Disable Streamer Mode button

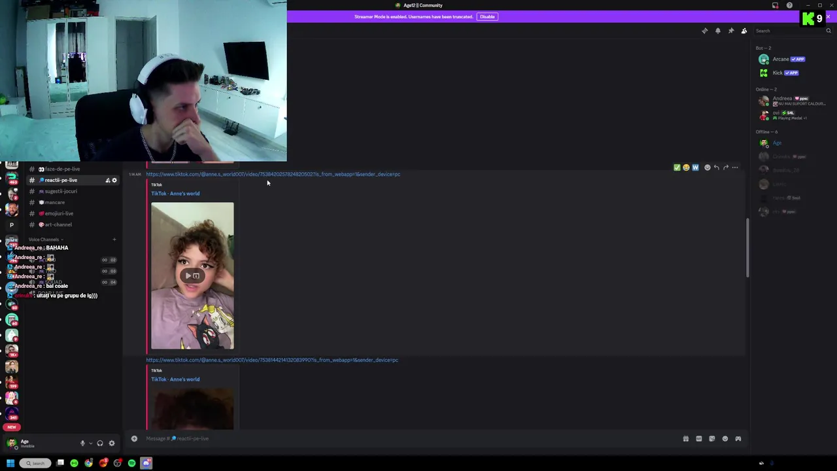pyautogui.click(x=487, y=16)
